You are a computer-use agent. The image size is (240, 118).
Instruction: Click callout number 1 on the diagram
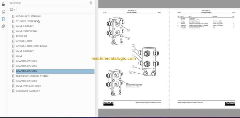pos(133,50)
